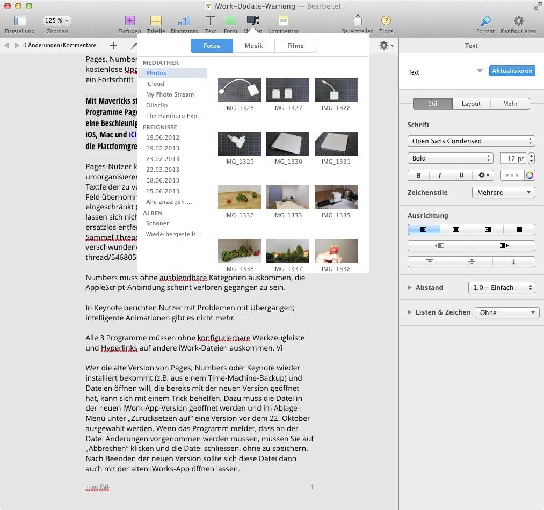Insert a text box with Text icon
Viewport: 544px width, 510px height.
[211, 20]
